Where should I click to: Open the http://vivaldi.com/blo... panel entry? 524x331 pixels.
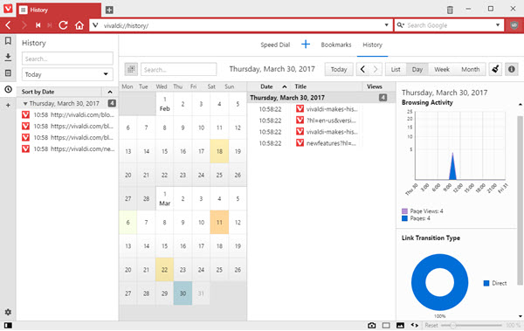(68, 114)
